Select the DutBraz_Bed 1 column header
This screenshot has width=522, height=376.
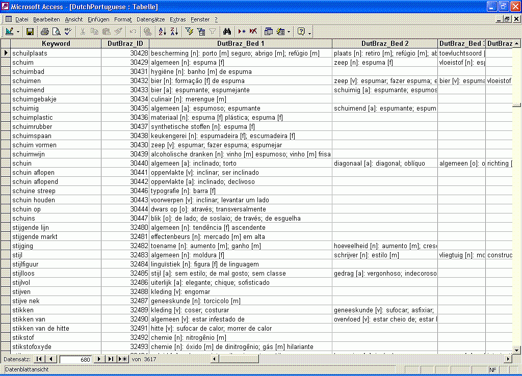pyautogui.click(x=241, y=44)
